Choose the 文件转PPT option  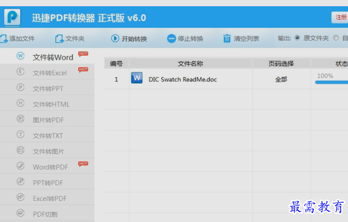coord(47,87)
